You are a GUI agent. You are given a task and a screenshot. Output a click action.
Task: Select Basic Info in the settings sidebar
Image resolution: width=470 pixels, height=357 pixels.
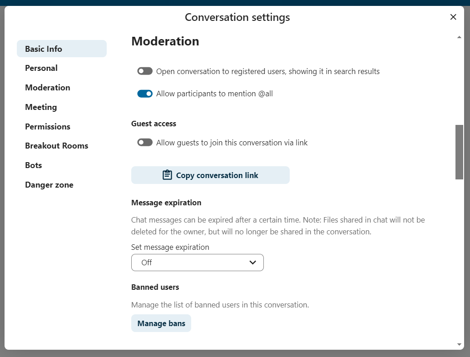(44, 49)
